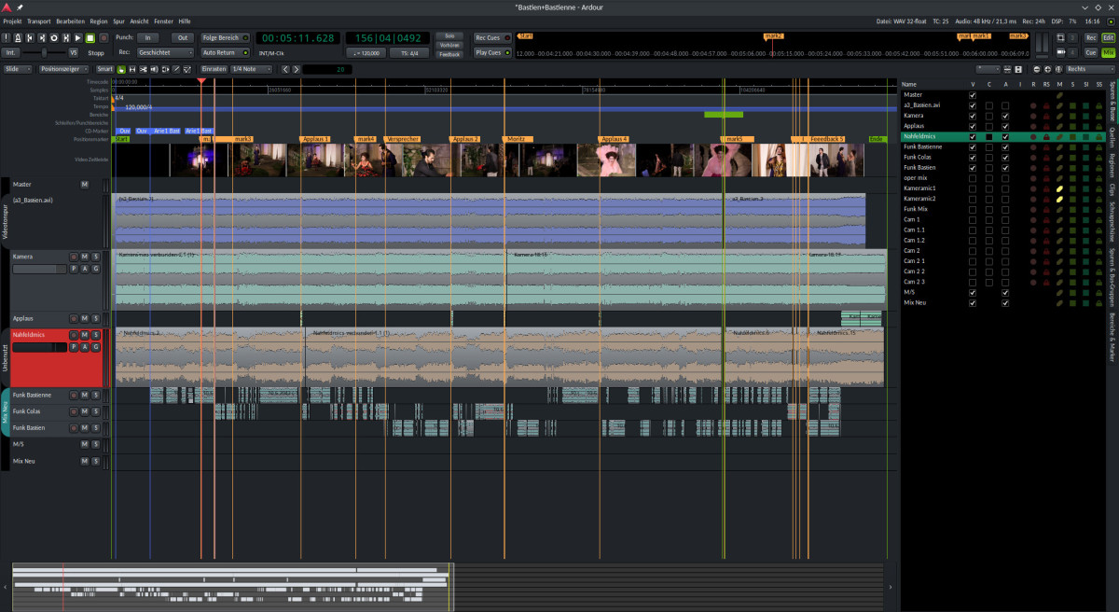
Task: Click the green stop transport icon
Action: coord(90,37)
